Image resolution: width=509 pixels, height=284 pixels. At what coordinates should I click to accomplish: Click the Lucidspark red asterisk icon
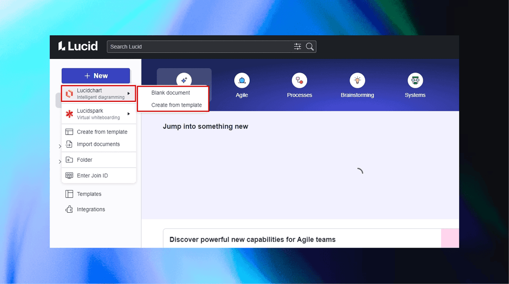pos(69,114)
